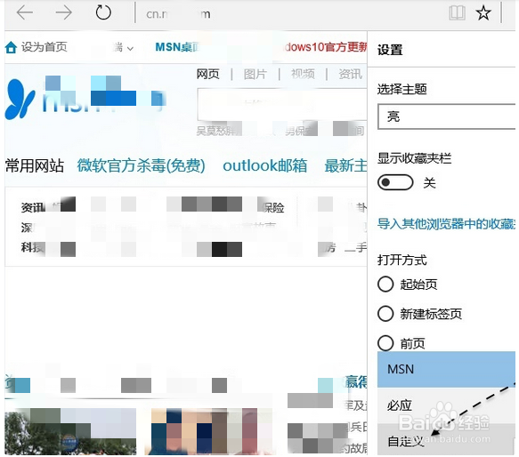Switch to the 视频 search tab

[x=303, y=74]
